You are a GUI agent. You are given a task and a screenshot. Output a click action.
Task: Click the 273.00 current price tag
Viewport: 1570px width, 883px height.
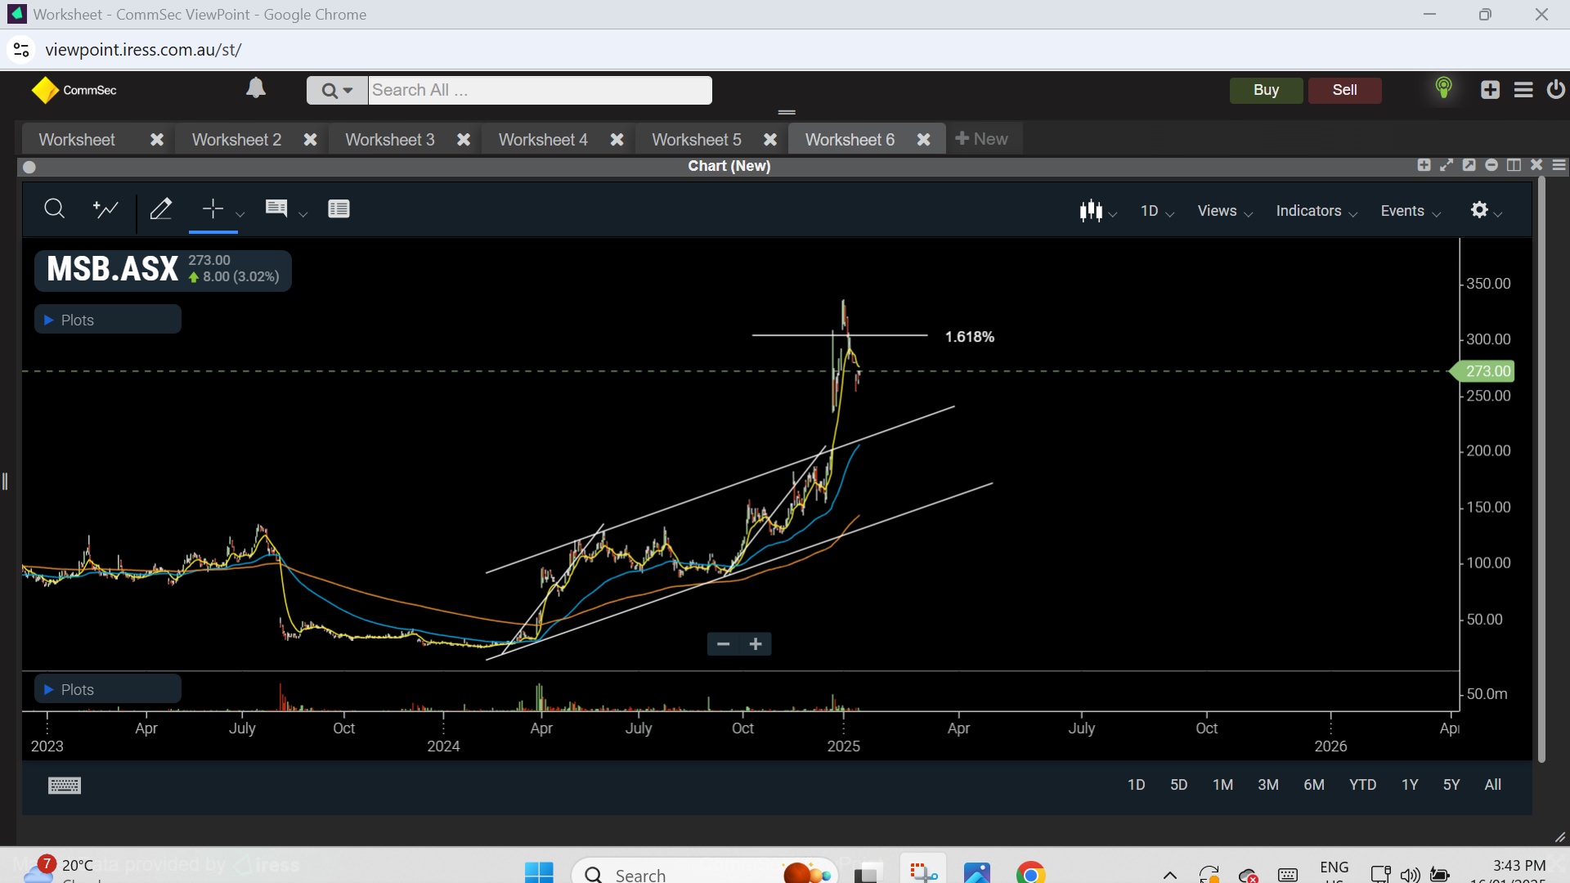pyautogui.click(x=1484, y=371)
